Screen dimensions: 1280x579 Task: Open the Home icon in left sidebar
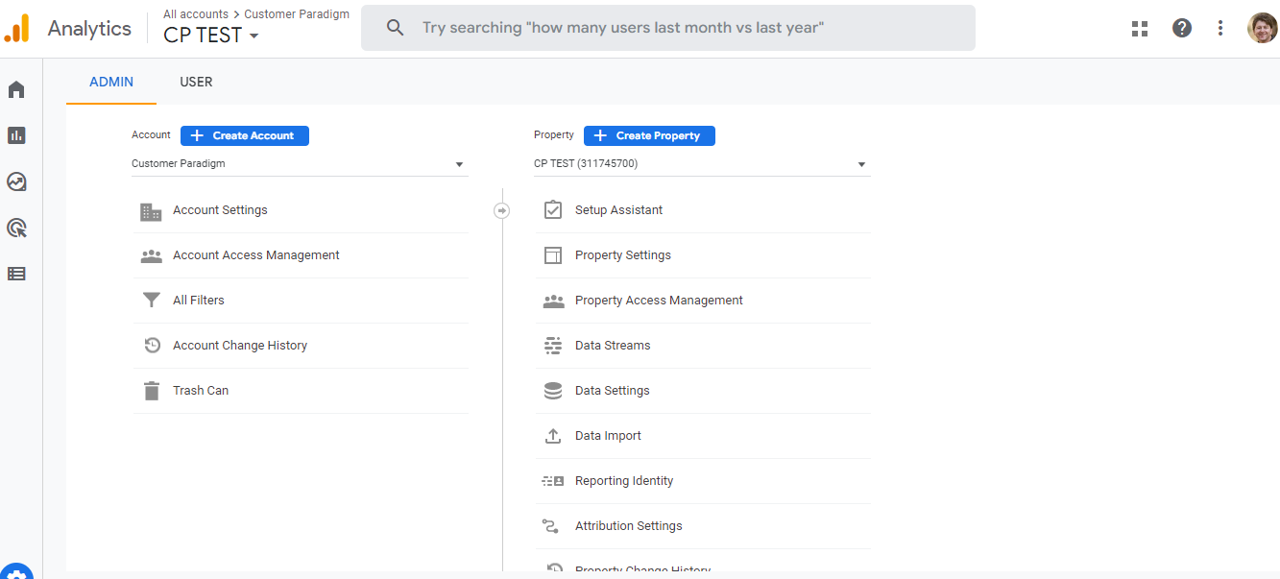click(x=16, y=88)
